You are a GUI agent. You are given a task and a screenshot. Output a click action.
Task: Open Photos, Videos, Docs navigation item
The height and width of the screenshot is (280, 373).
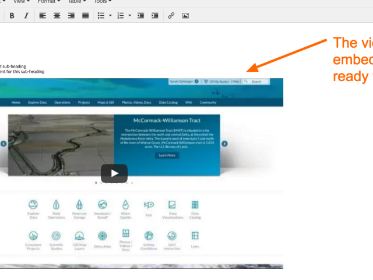(x=136, y=103)
